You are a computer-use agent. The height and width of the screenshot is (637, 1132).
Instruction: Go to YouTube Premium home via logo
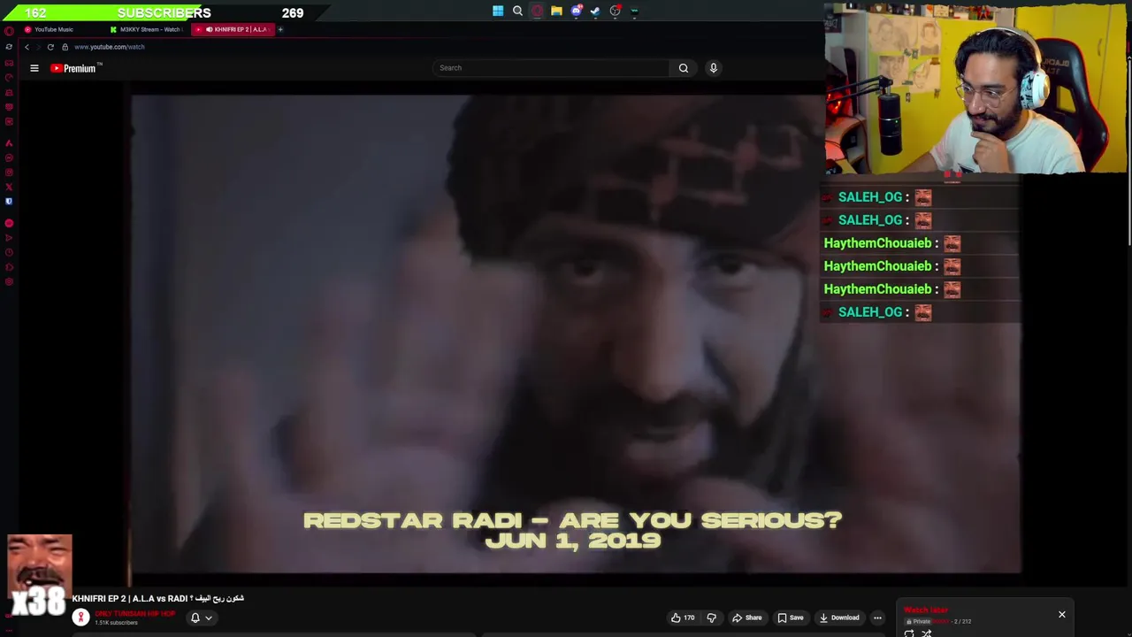(x=76, y=68)
